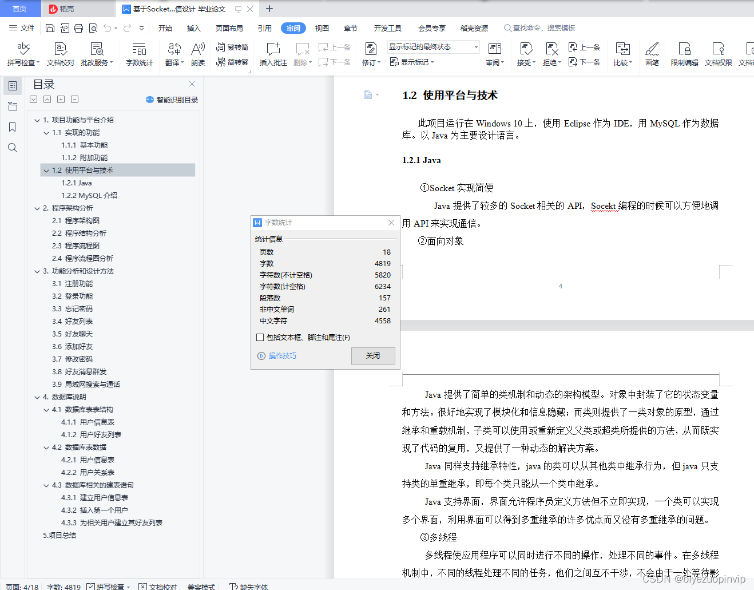
Task: Switch to the 稻壳 window tab
Action: (x=78, y=9)
